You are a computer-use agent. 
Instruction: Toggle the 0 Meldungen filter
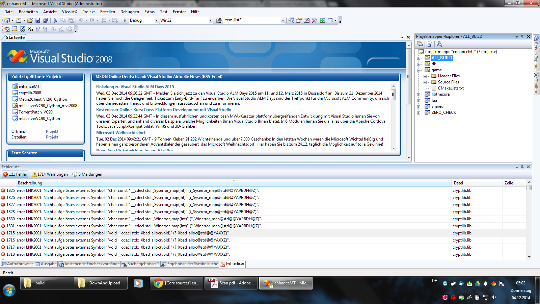click(87, 174)
